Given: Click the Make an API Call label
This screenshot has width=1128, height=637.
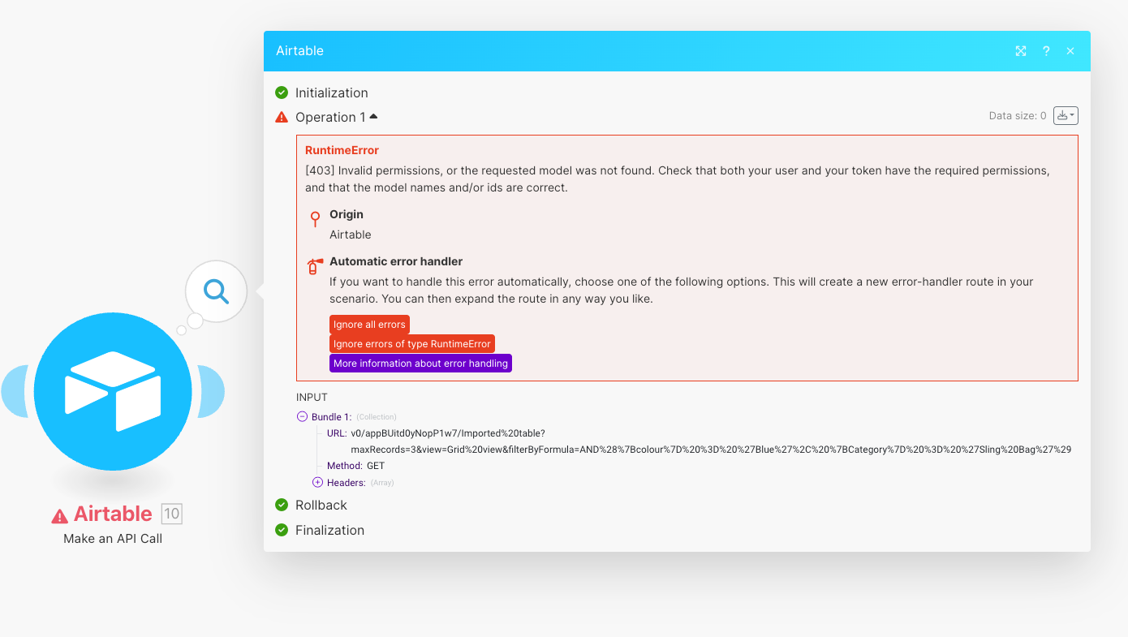Looking at the screenshot, I should [113, 539].
